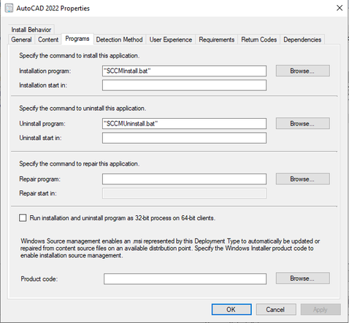
Task: Click the Uninstall program field
Action: coord(184,124)
